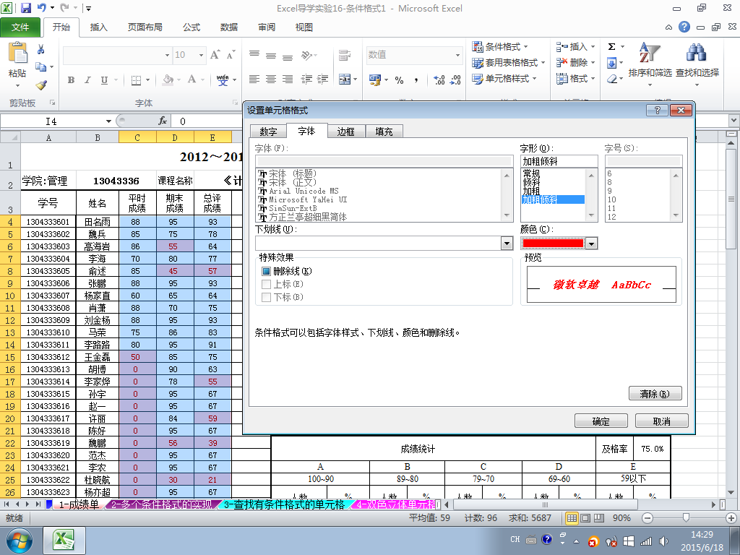The height and width of the screenshot is (555, 740).
Task: Click the insert function fx icon
Action: pyautogui.click(x=163, y=121)
